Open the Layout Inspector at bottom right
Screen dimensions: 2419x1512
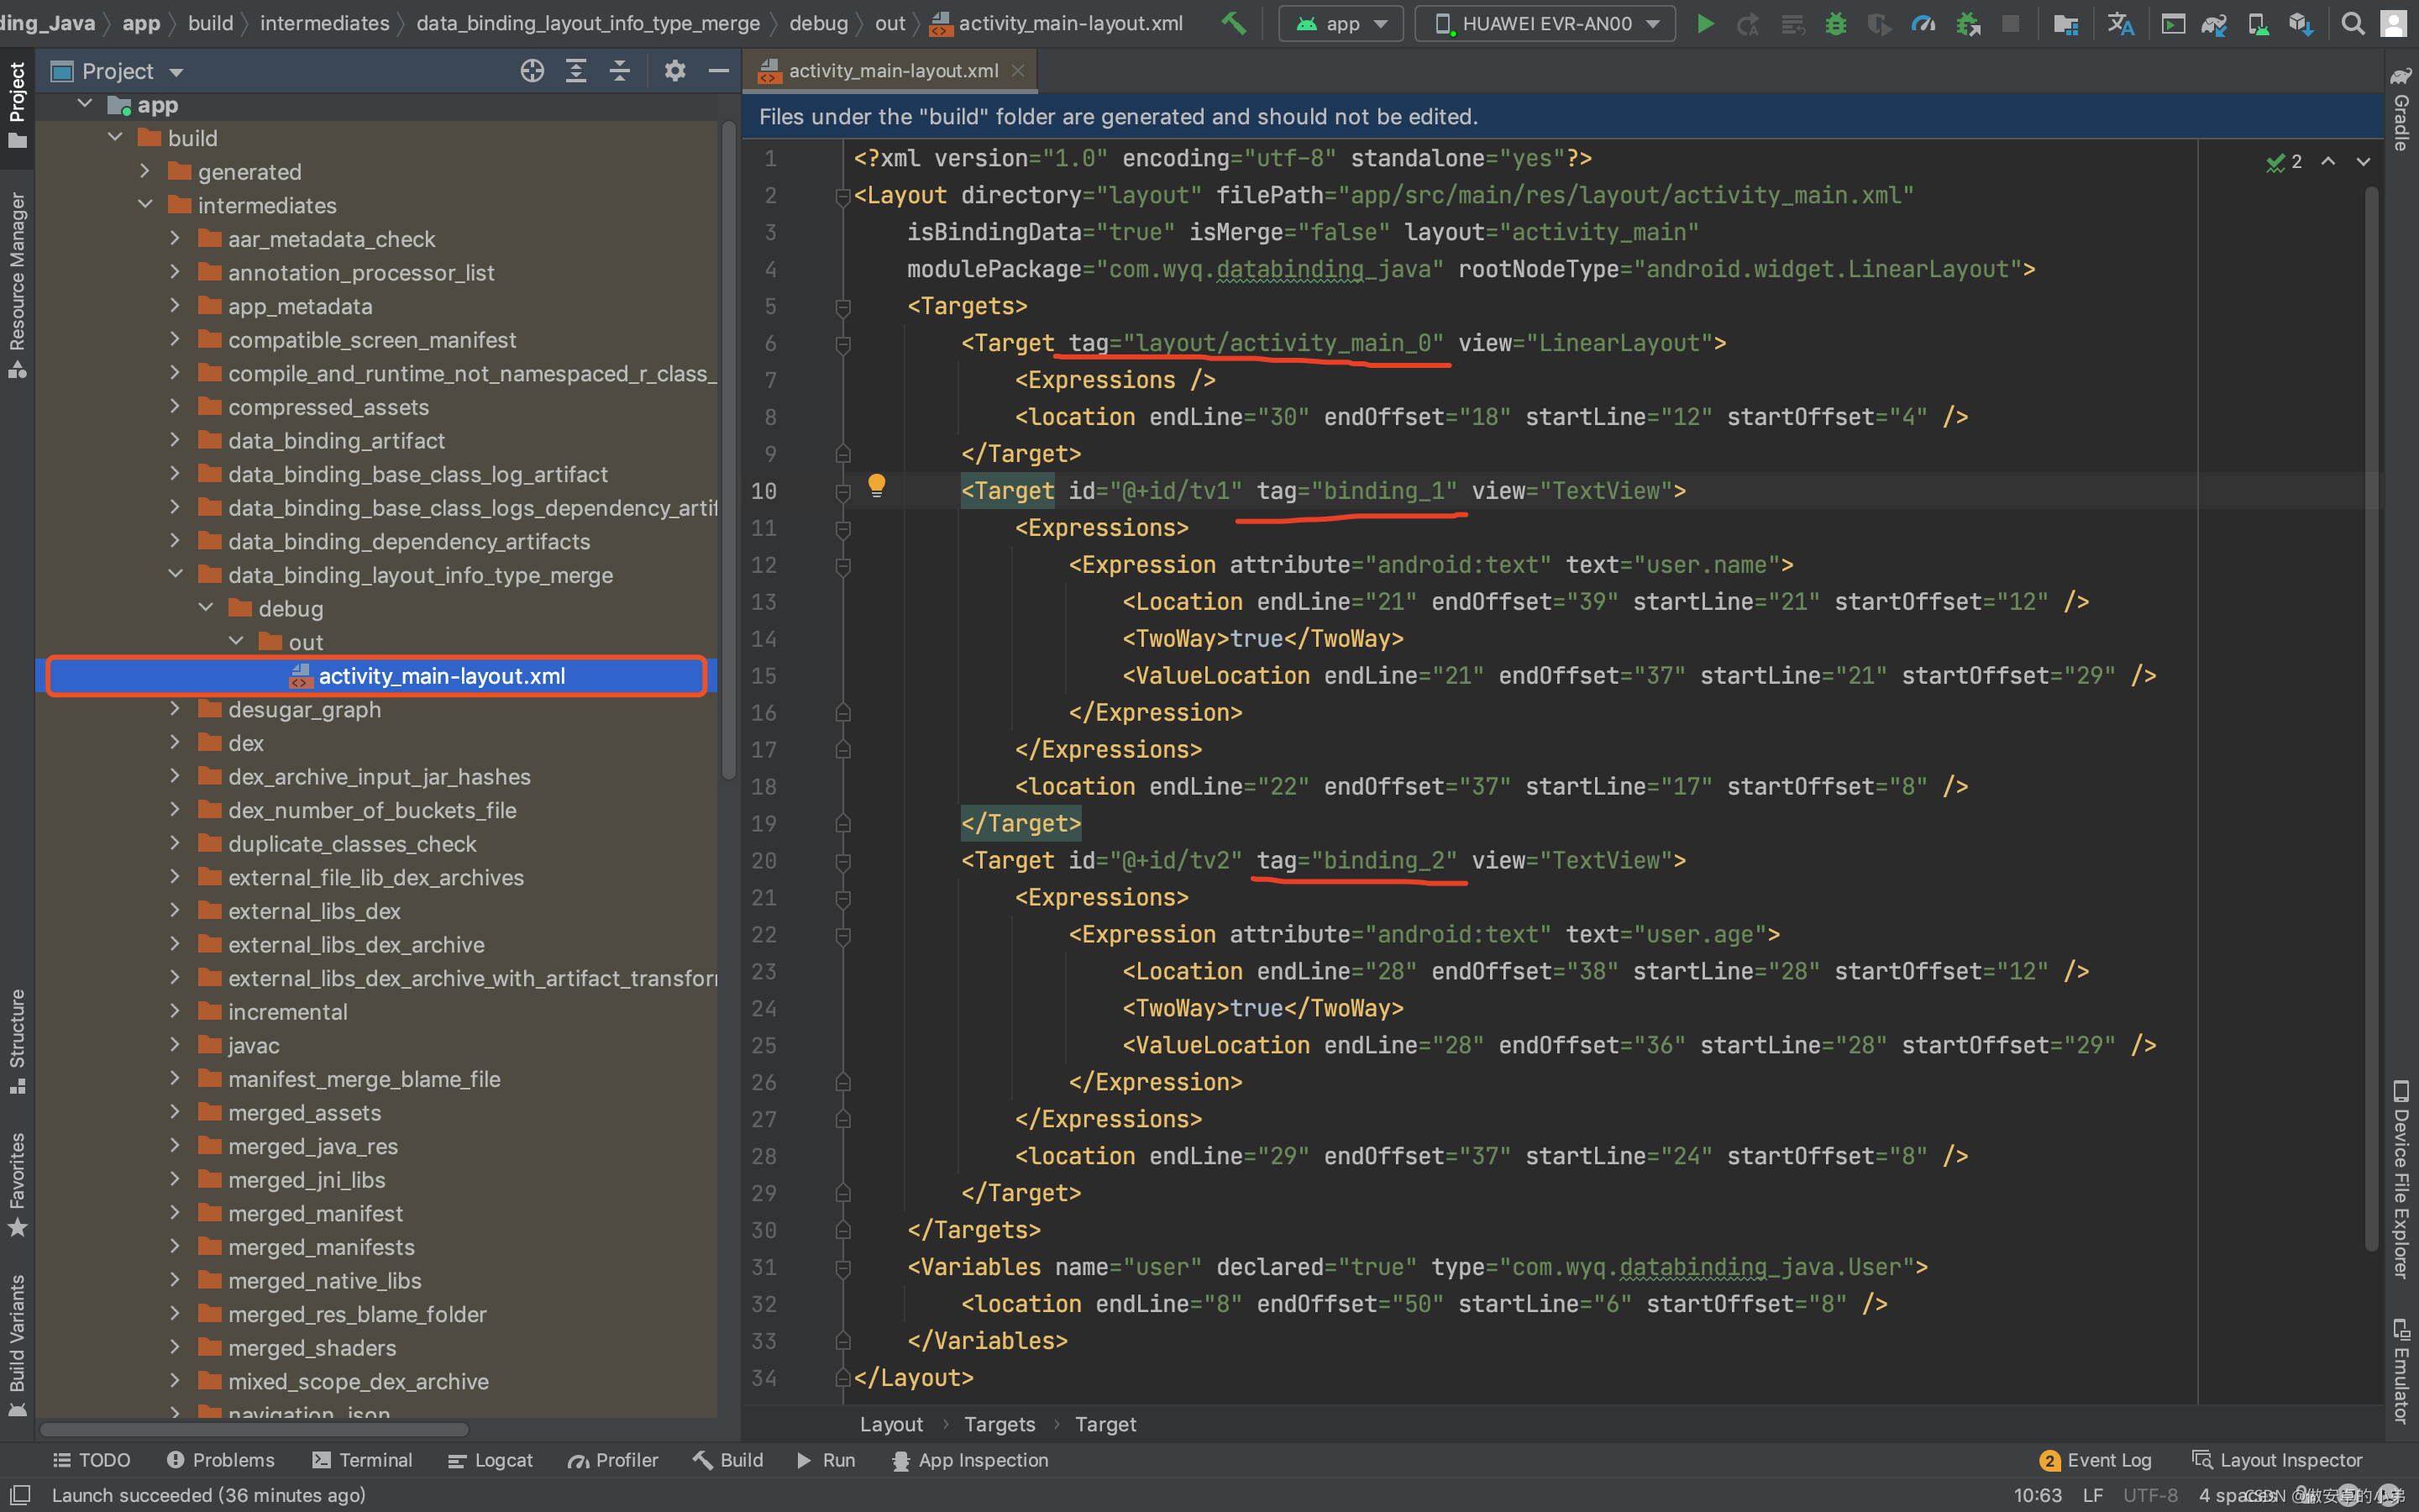[2289, 1460]
